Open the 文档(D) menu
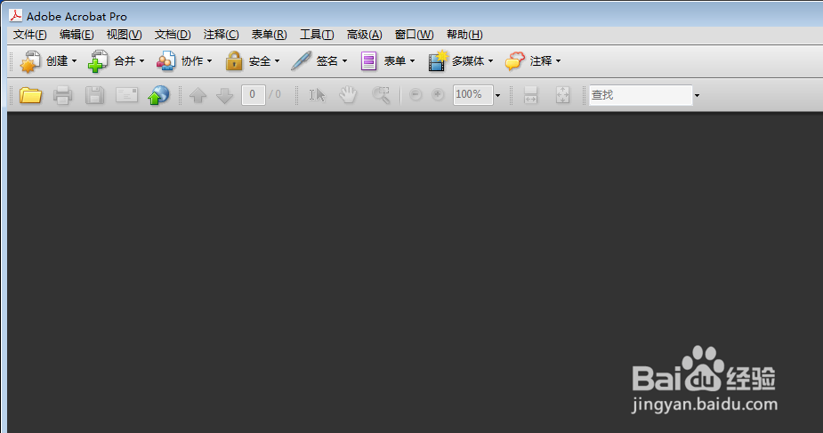Image resolution: width=823 pixels, height=433 pixels. pos(173,35)
